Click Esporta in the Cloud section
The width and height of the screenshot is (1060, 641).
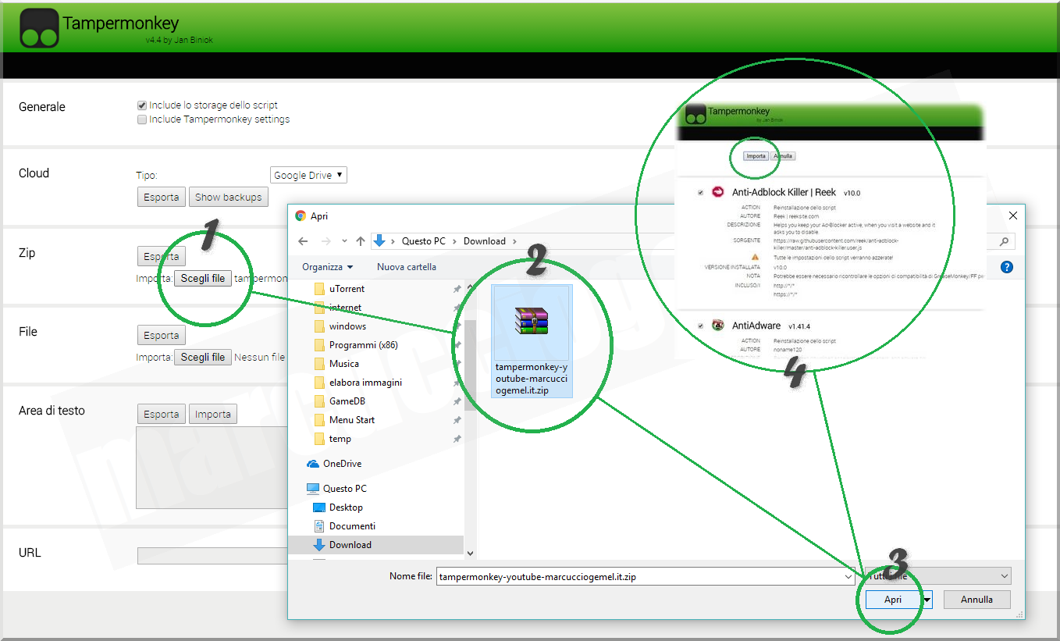(x=162, y=197)
